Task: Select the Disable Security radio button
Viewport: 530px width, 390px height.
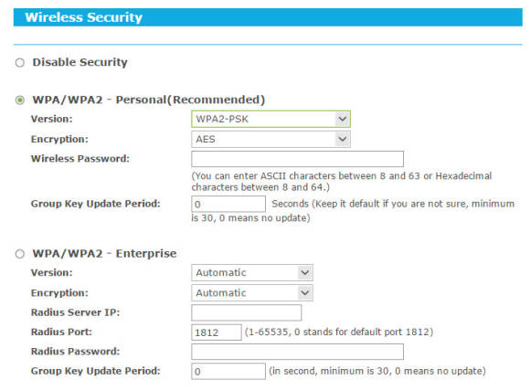Action: (20, 62)
